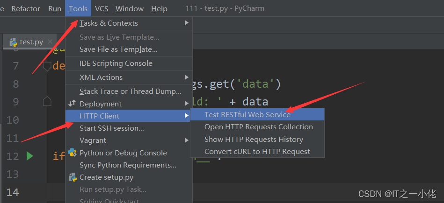Click the submenu arrow for XML Actions
Image resolution: width=444 pixels, height=203 pixels.
pos(187,77)
